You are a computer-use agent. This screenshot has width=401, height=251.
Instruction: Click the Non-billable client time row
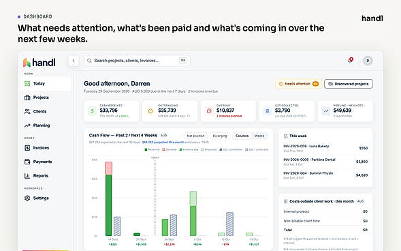325,221
